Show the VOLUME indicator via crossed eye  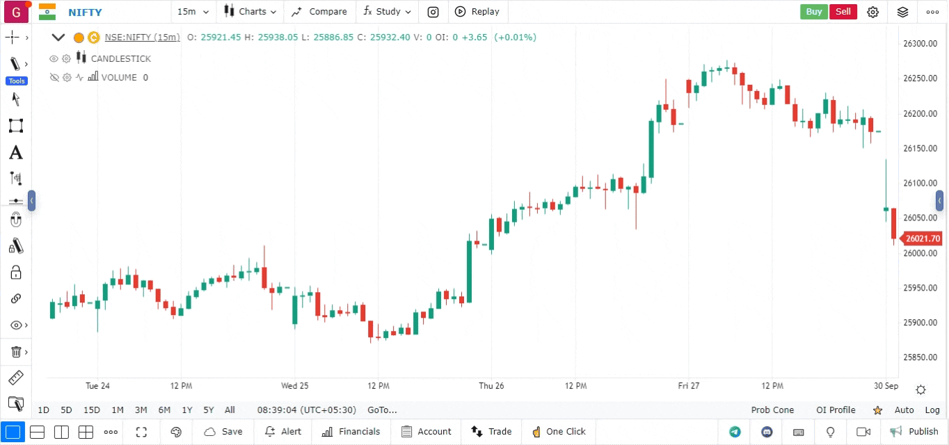point(54,78)
